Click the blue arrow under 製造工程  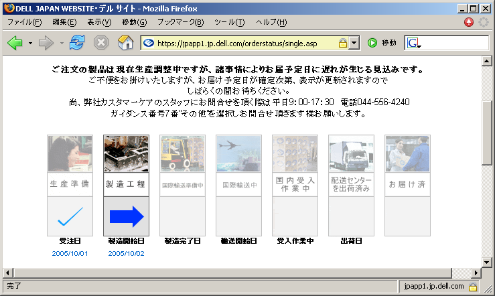tap(126, 216)
